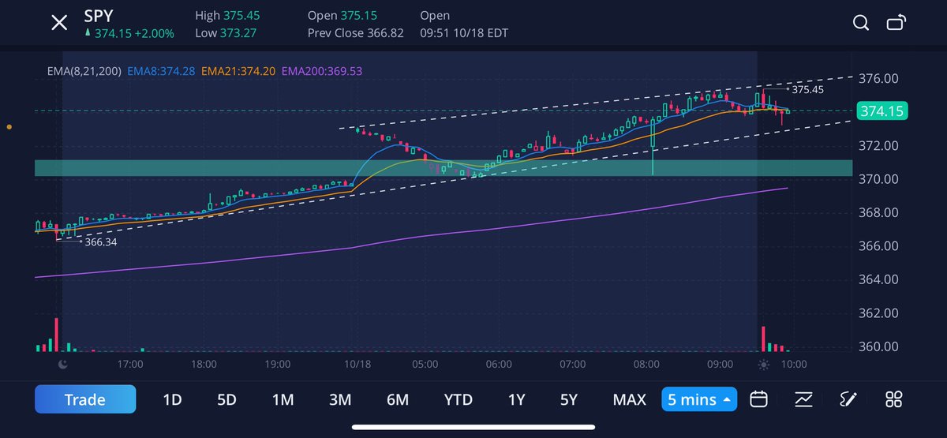Screen dimensions: 947x438
Task: Tap the Open 375.15 header value
Action: [x=342, y=16]
